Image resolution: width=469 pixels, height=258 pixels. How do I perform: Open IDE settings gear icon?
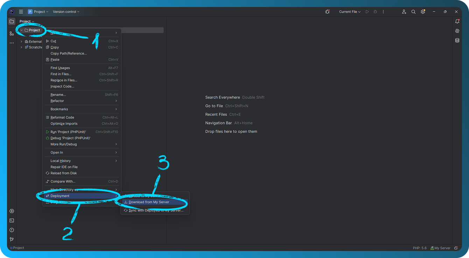(x=423, y=12)
